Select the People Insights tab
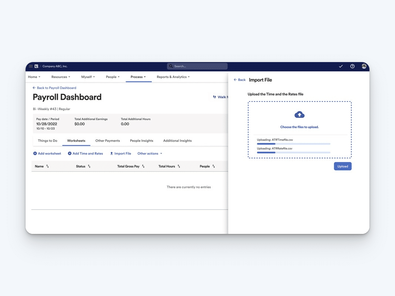Image resolution: width=395 pixels, height=296 pixels. 141,140
